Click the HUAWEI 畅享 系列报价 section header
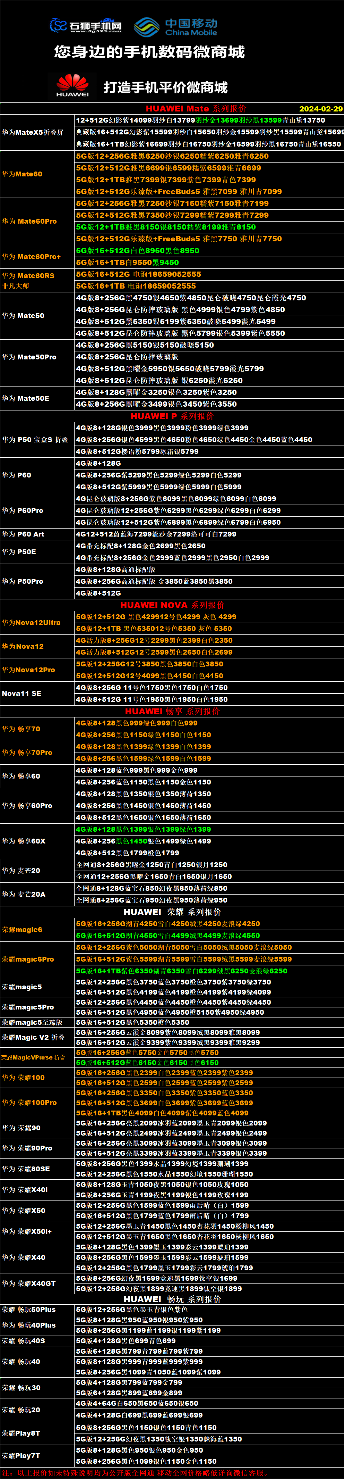345x1479 pixels. pyautogui.click(x=173, y=711)
